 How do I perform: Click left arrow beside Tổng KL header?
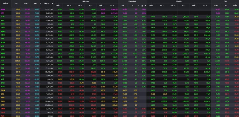pyautogui.click(x=41, y=3)
